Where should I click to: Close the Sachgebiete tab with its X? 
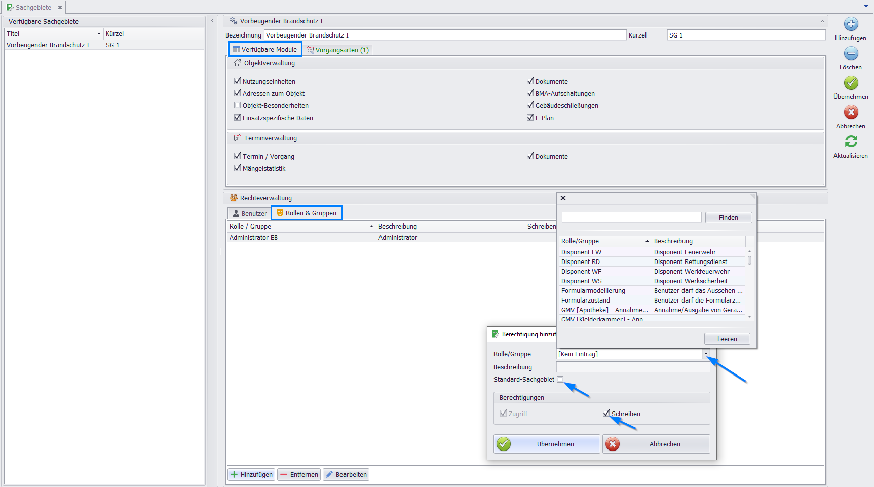coord(60,8)
